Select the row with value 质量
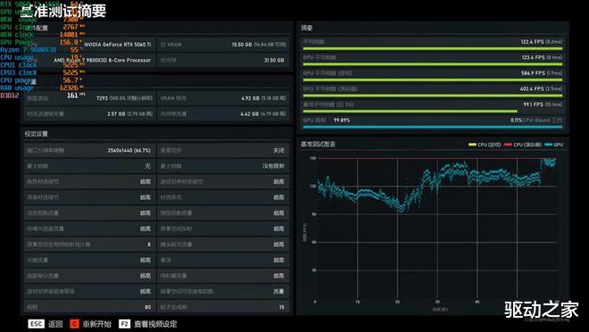Viewport: 589px width, 332px height. (223, 291)
